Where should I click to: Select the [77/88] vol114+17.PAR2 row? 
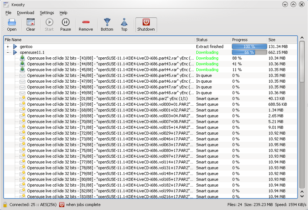pos(151,162)
